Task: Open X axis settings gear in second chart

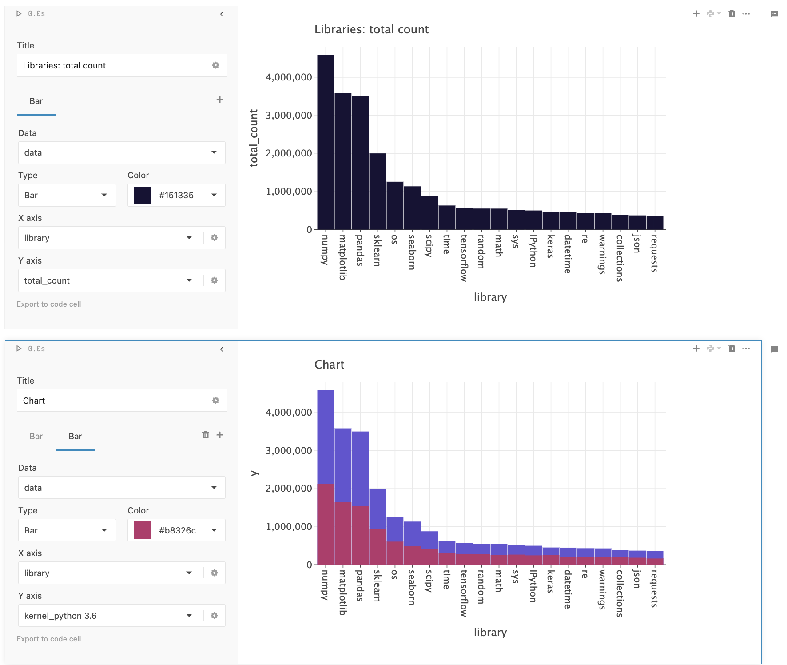Action: click(x=215, y=573)
